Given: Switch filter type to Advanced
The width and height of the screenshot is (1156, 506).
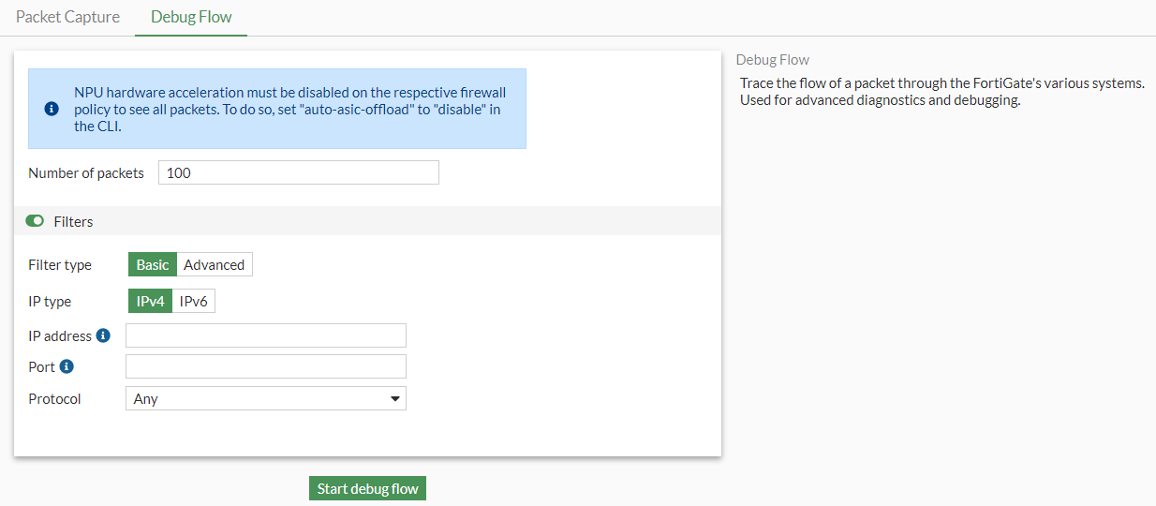Looking at the screenshot, I should pos(214,265).
